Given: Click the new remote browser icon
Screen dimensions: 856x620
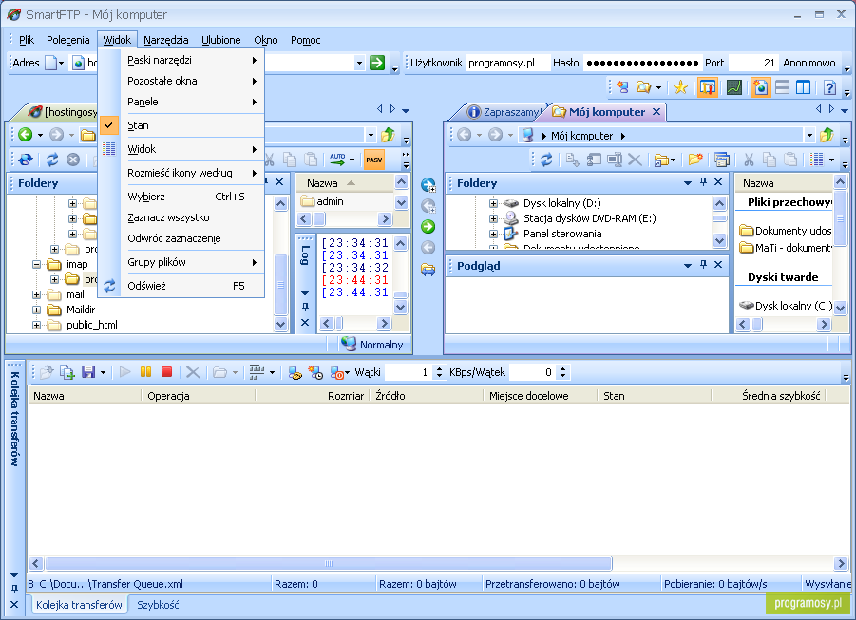Looking at the screenshot, I should pos(622,87).
